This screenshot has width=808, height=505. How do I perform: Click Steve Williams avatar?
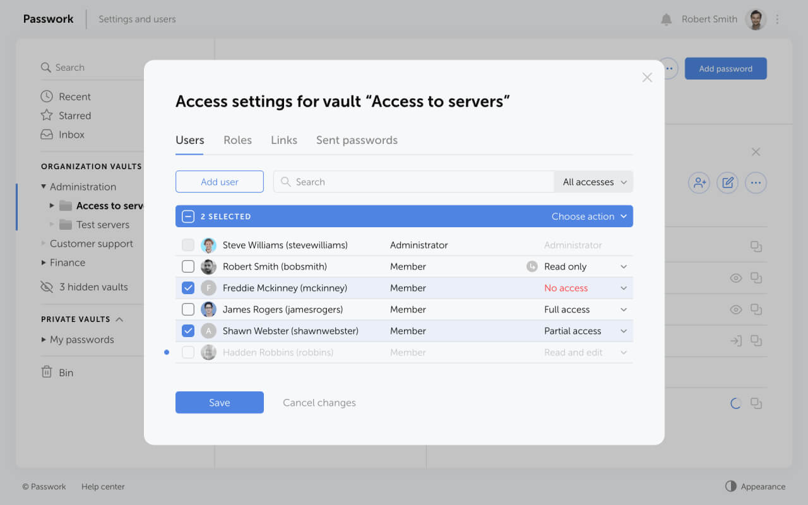point(208,245)
